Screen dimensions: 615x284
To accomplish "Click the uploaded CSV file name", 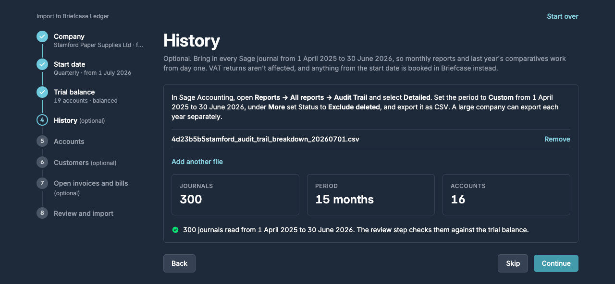I will pyautogui.click(x=265, y=139).
